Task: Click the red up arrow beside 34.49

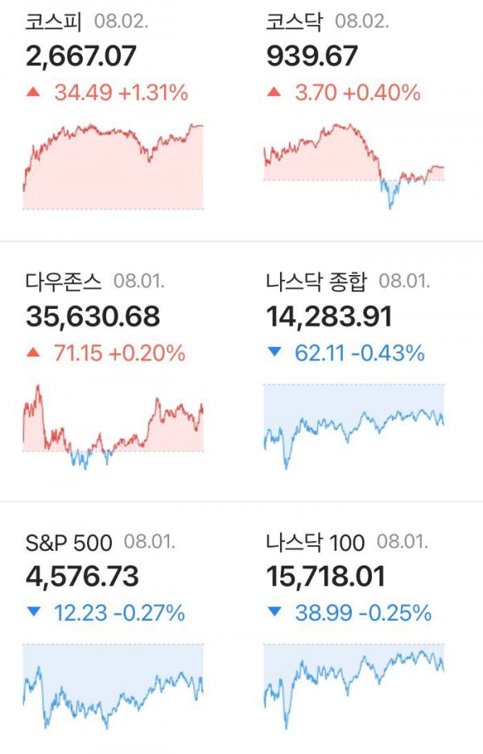Action: pos(33,91)
